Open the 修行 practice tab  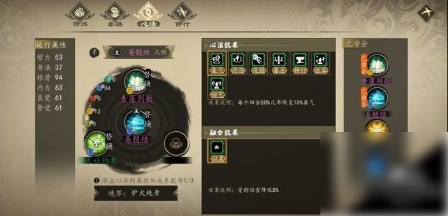(x=182, y=15)
